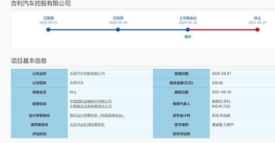Click the timeline date 2020-09-28

(x=188, y=23)
